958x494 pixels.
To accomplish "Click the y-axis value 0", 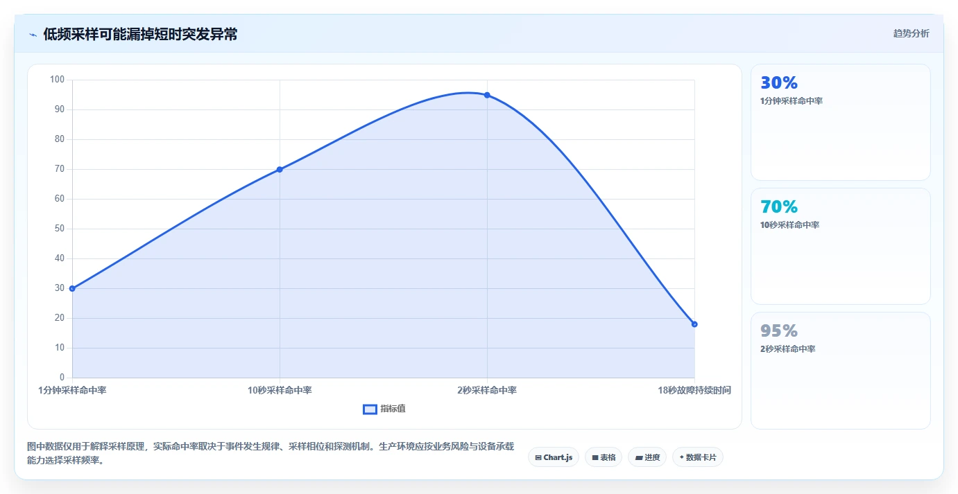I will click(62, 378).
